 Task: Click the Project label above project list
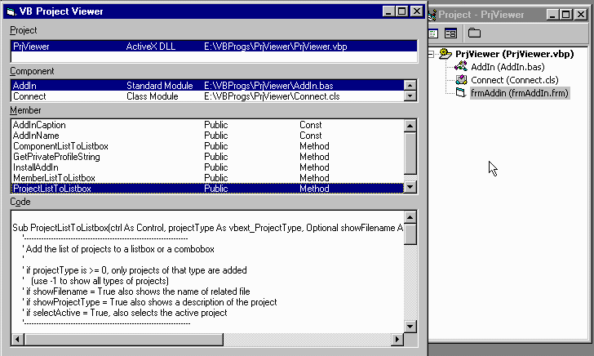tap(24, 30)
